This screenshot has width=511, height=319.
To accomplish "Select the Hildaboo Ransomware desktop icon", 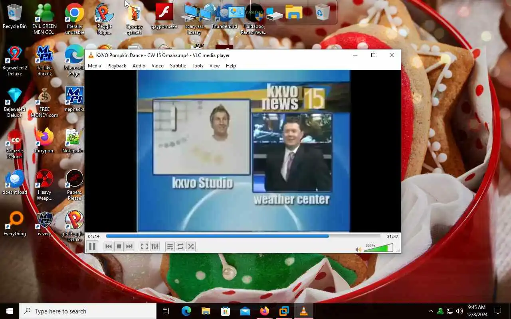I will tap(254, 19).
